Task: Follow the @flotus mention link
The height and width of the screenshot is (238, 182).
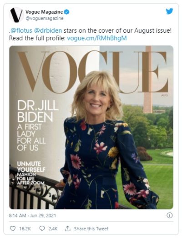Action: (20, 31)
